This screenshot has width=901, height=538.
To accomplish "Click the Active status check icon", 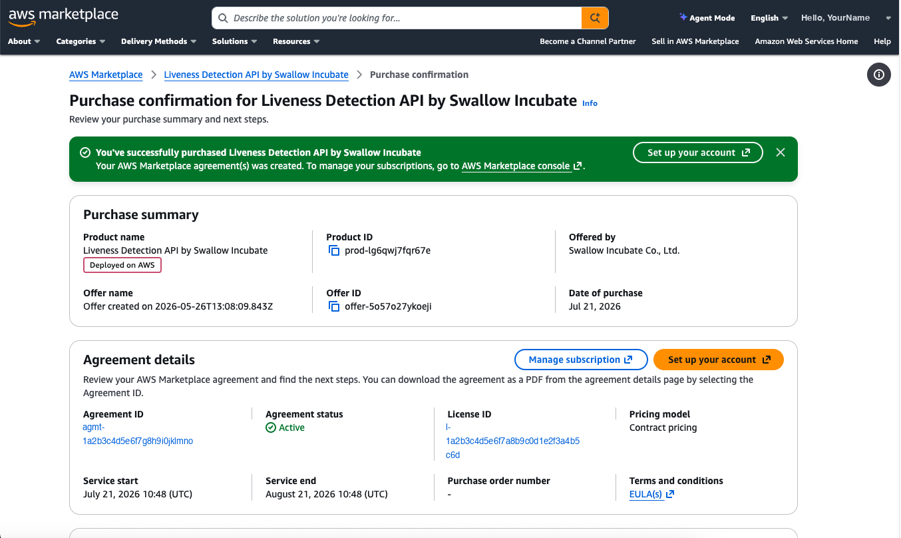I will click(271, 427).
